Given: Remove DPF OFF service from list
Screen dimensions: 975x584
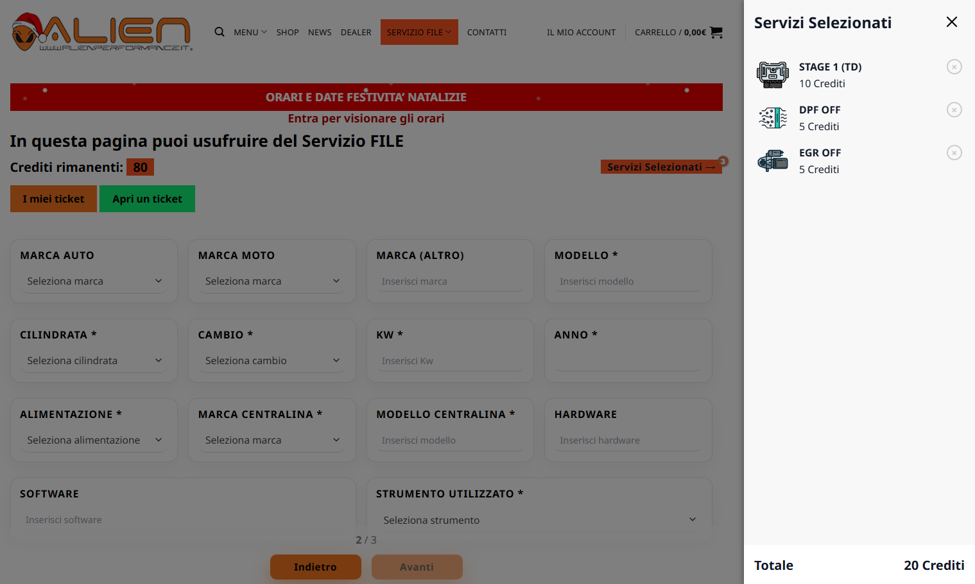Looking at the screenshot, I should (x=954, y=110).
